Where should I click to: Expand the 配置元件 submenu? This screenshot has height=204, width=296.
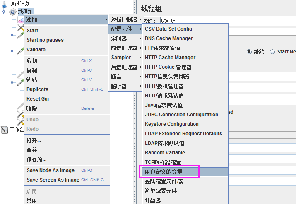(126, 29)
